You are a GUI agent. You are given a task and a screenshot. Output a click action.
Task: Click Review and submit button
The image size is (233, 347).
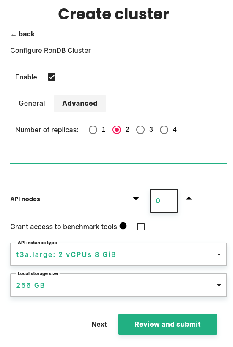[167, 324]
